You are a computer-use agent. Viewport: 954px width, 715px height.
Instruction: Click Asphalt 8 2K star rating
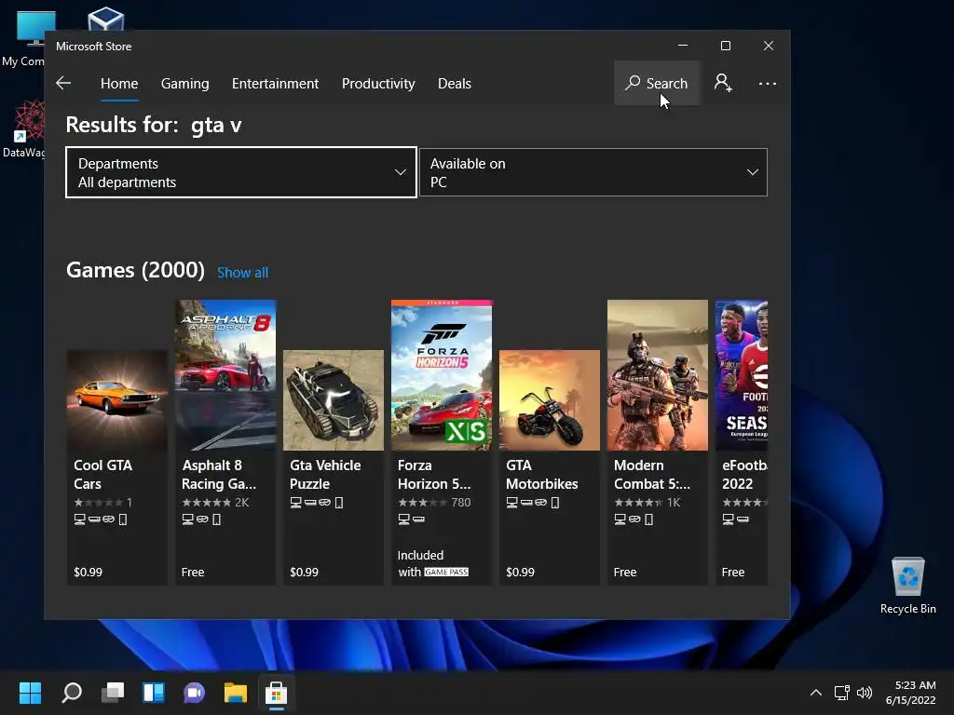[x=215, y=502]
